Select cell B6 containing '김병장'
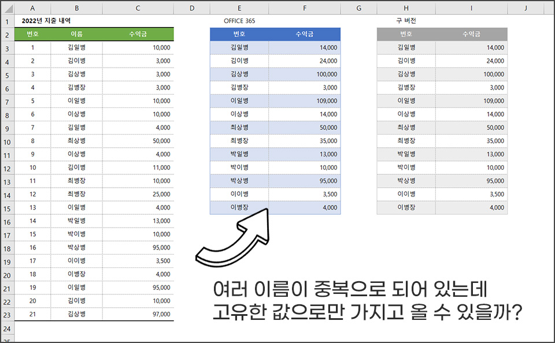This screenshot has height=343, width=555. click(76, 87)
